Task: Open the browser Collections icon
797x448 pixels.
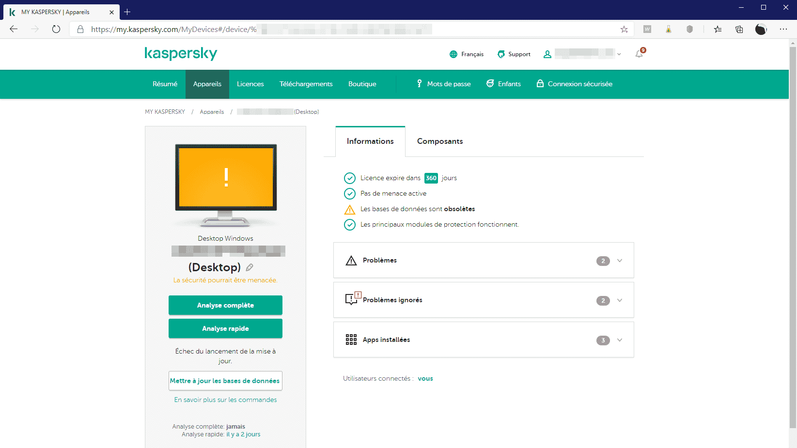Action: tap(739, 30)
